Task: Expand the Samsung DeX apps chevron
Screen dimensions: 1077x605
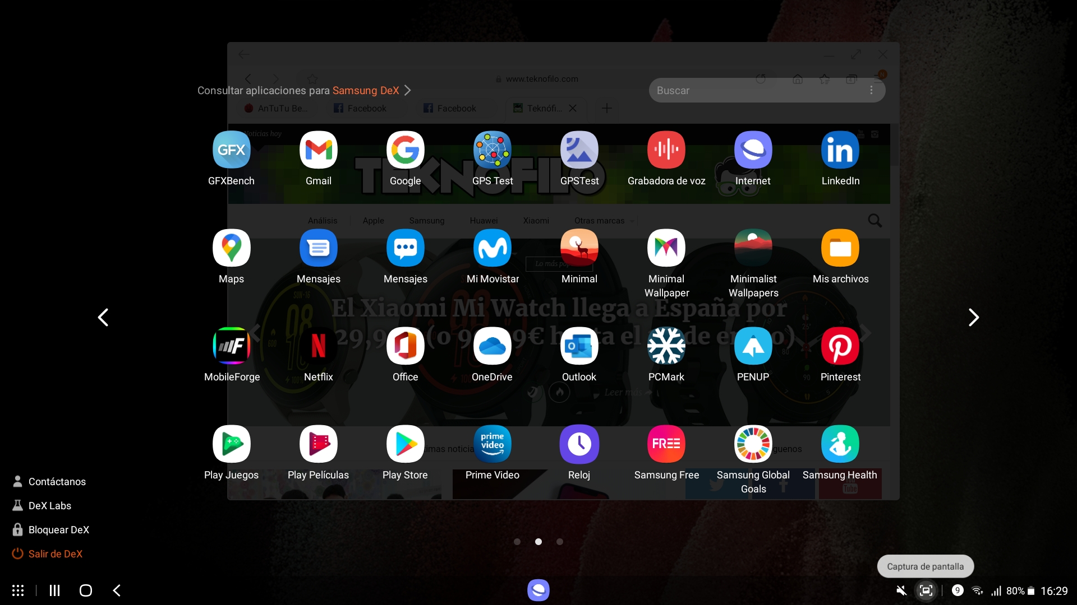Action: pos(408,90)
